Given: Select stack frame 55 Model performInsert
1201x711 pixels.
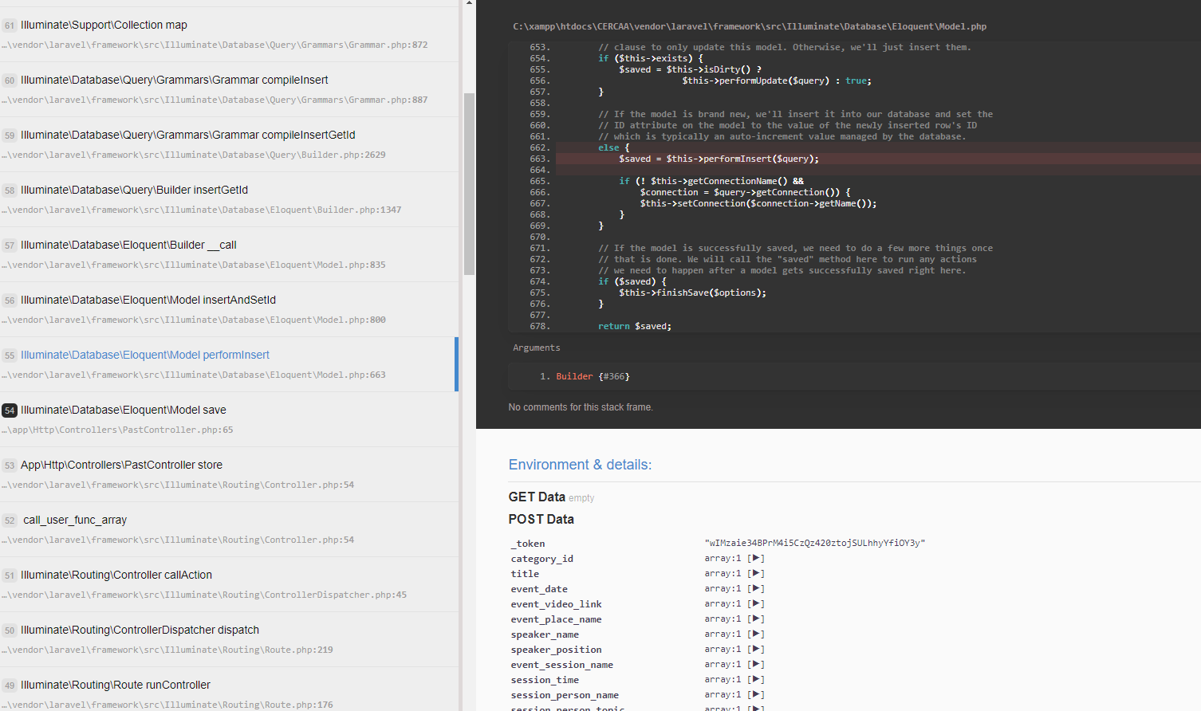Looking at the screenshot, I should [x=229, y=364].
